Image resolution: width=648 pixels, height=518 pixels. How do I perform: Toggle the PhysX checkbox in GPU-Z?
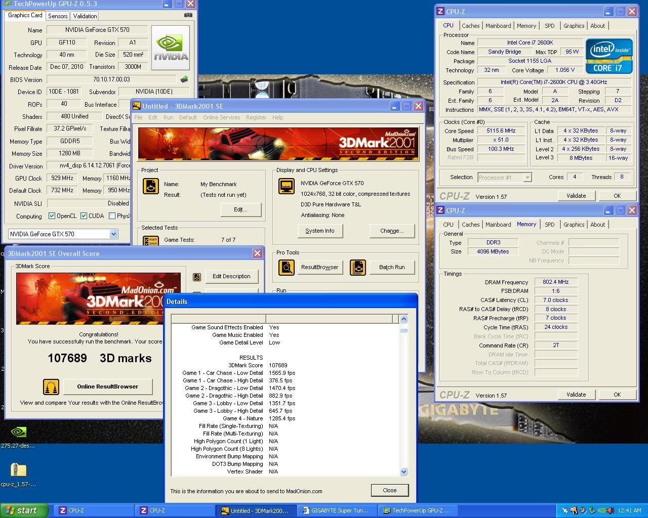(112, 216)
